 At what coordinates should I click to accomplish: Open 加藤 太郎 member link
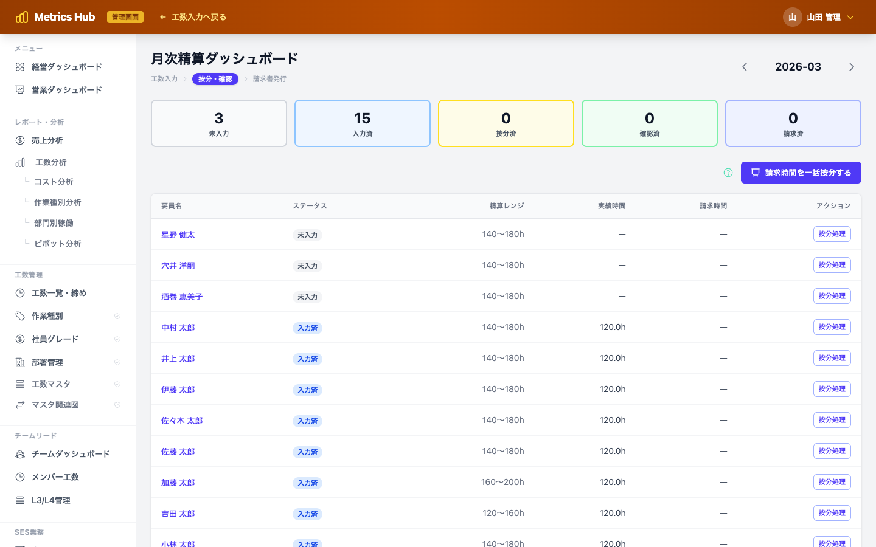[178, 483]
